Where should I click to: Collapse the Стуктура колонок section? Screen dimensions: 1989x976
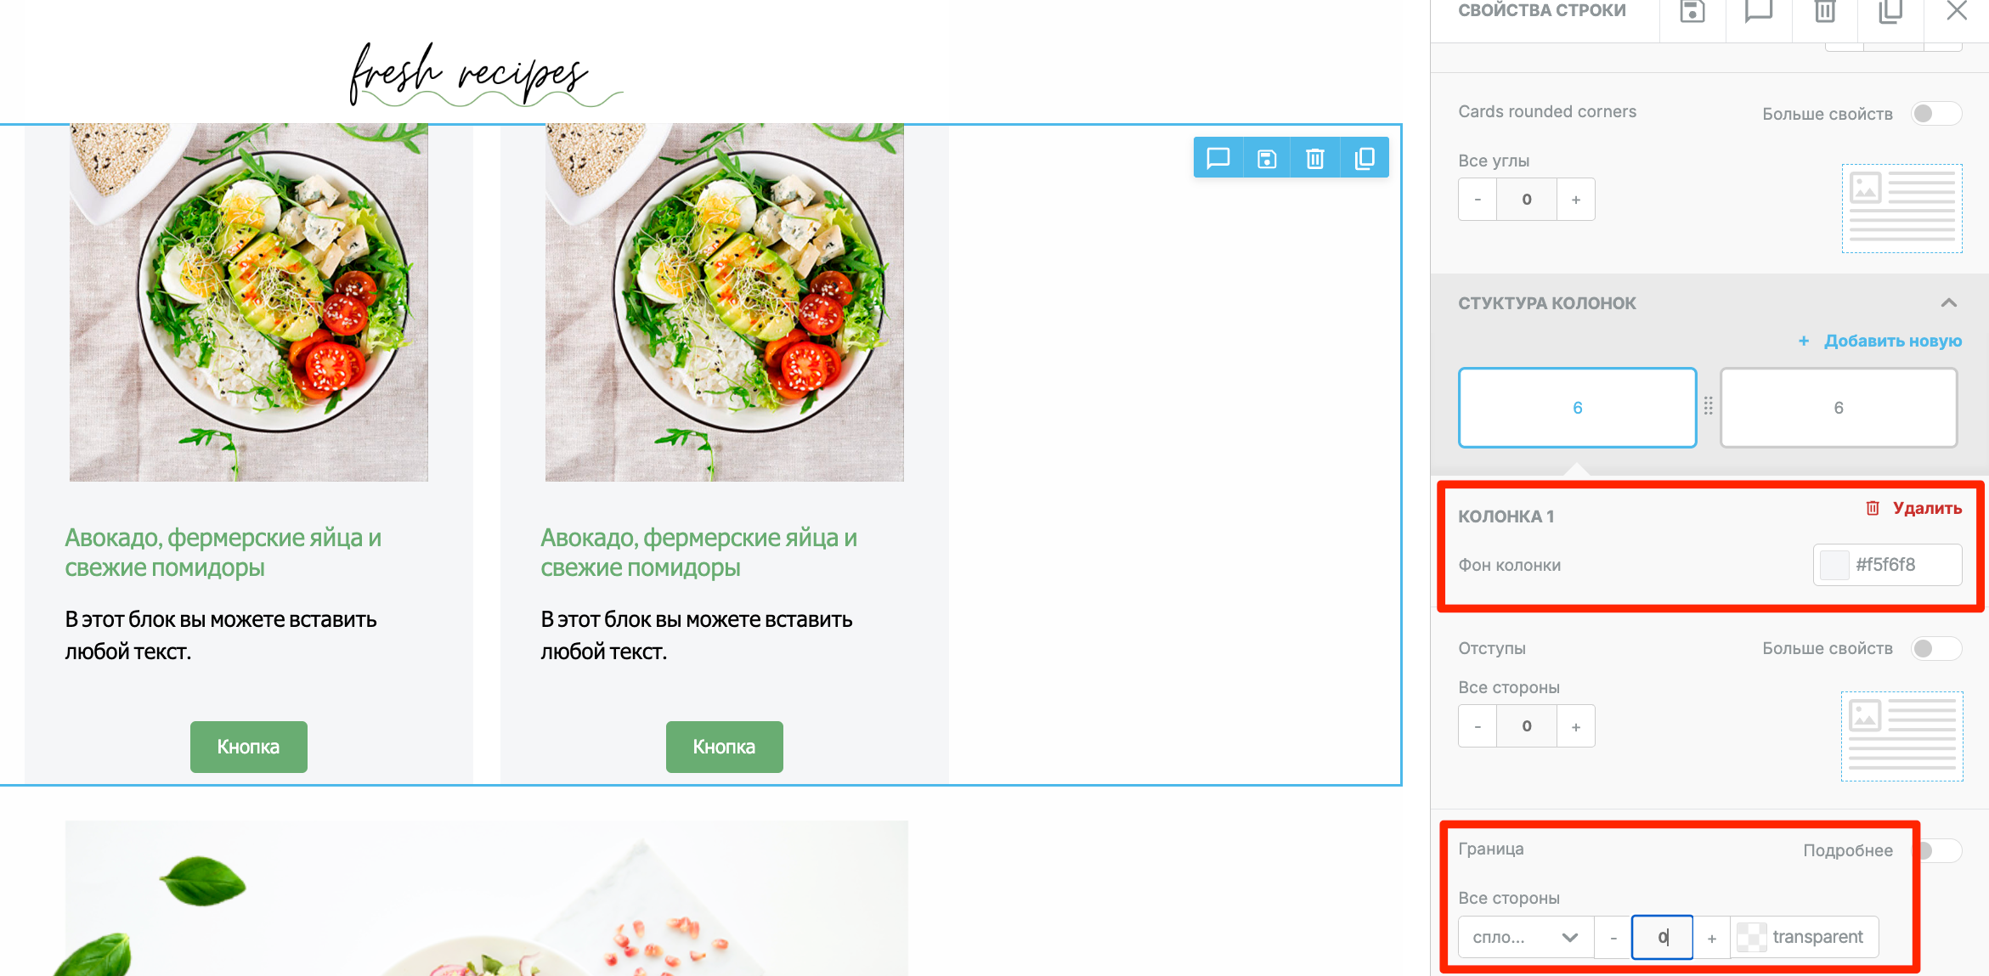(1949, 303)
